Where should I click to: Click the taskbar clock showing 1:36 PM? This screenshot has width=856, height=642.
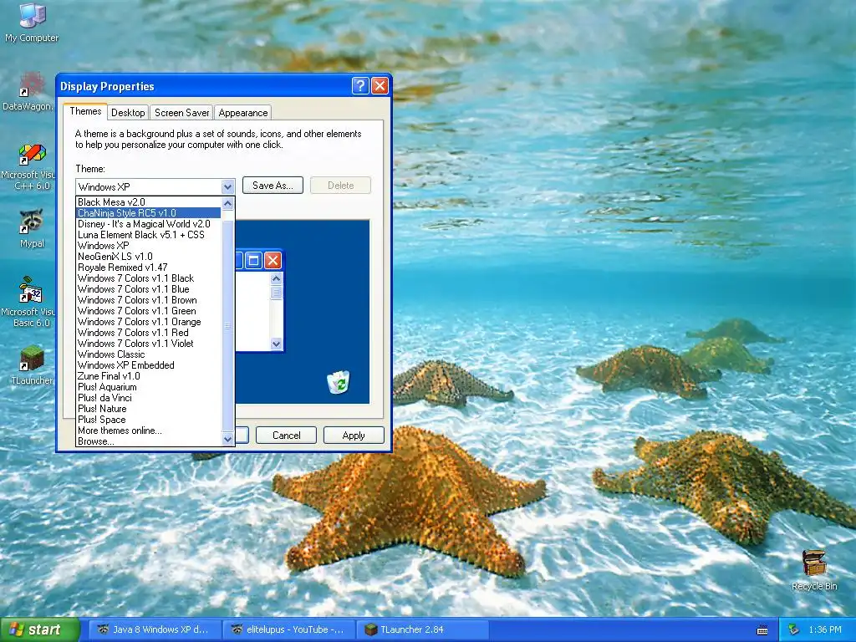825,629
